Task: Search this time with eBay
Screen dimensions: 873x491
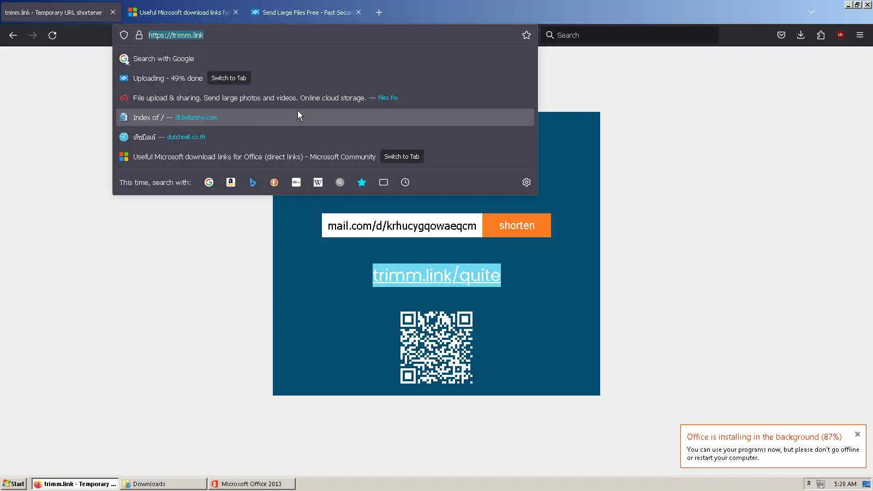Action: pyautogui.click(x=296, y=182)
